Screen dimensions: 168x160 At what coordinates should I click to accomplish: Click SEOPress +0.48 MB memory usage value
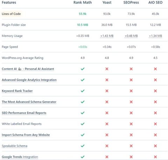(x=131, y=36)
